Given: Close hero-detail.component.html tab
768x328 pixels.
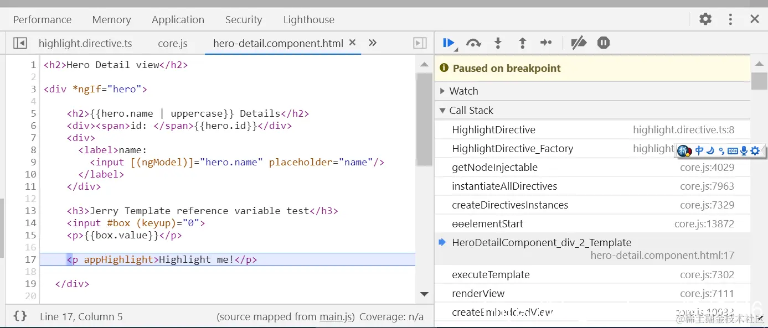Looking at the screenshot, I should pyautogui.click(x=352, y=43).
